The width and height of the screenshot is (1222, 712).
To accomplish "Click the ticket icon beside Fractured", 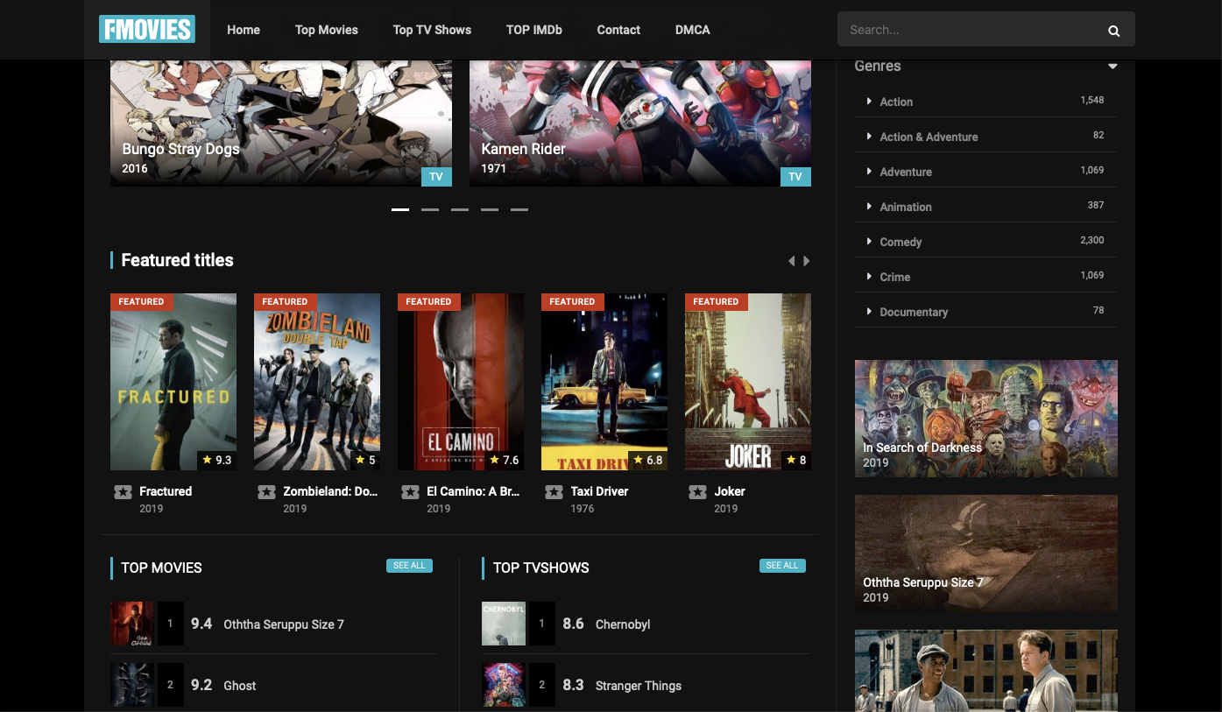I will tap(123, 492).
